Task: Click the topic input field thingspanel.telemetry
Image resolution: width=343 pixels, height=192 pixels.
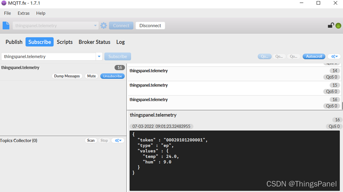Action: (x=48, y=56)
